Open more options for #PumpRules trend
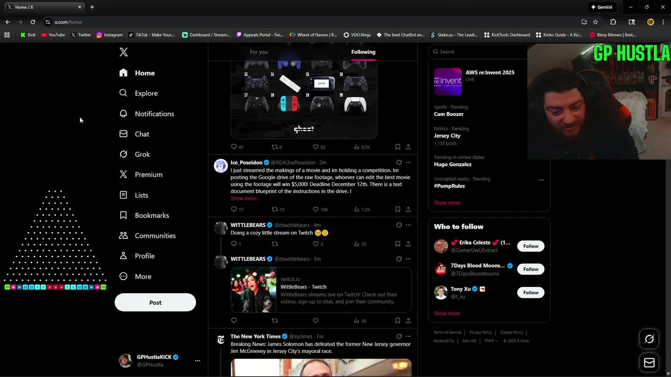This screenshot has height=377, width=671. point(541,180)
